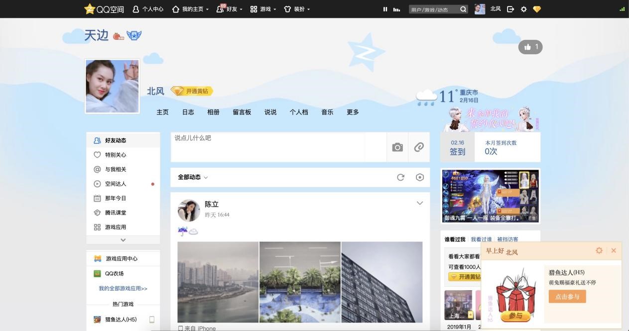629x331 pixels.
Task: Open the 游戏应用中心 sidebar icon
Action: click(97, 258)
